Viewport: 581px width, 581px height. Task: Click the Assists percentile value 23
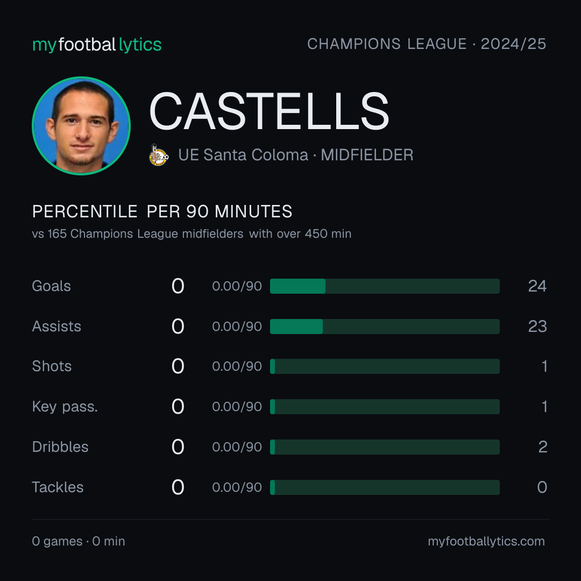point(537,327)
